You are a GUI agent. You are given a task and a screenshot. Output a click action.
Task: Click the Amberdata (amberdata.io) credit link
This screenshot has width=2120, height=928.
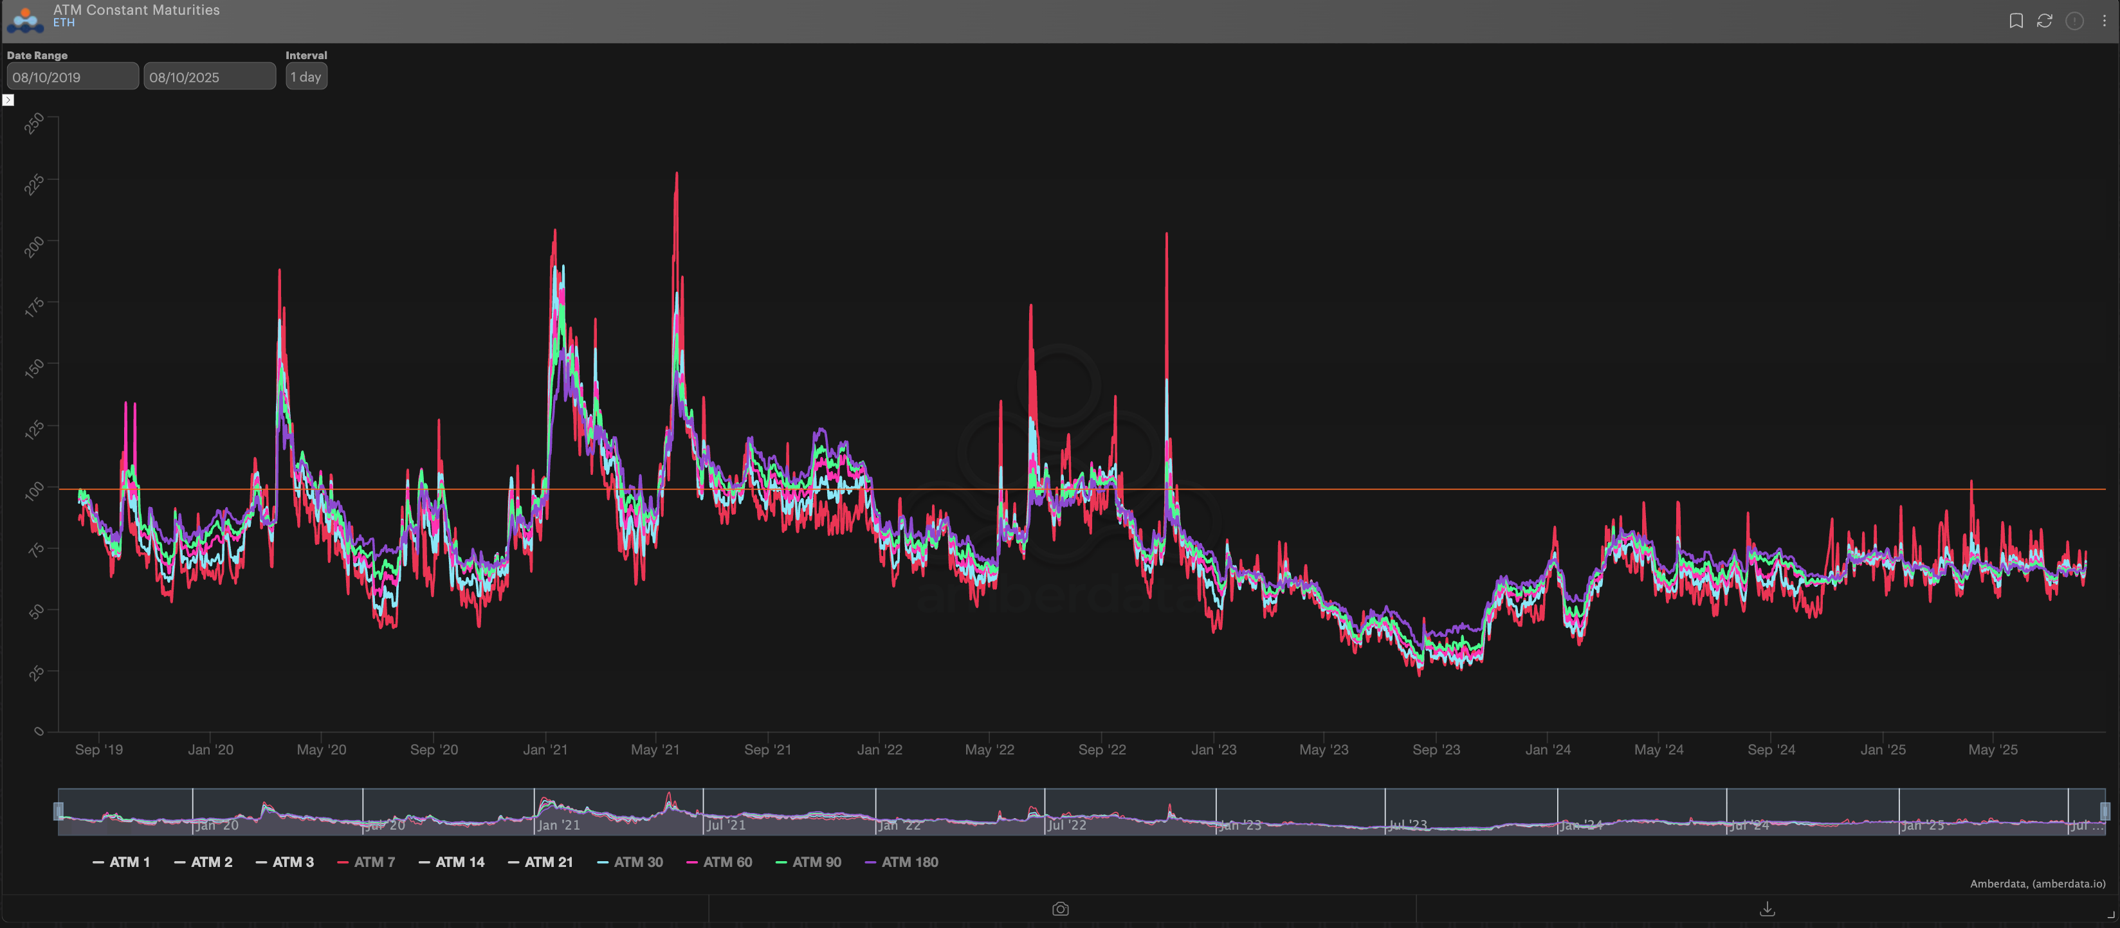coord(2037,884)
